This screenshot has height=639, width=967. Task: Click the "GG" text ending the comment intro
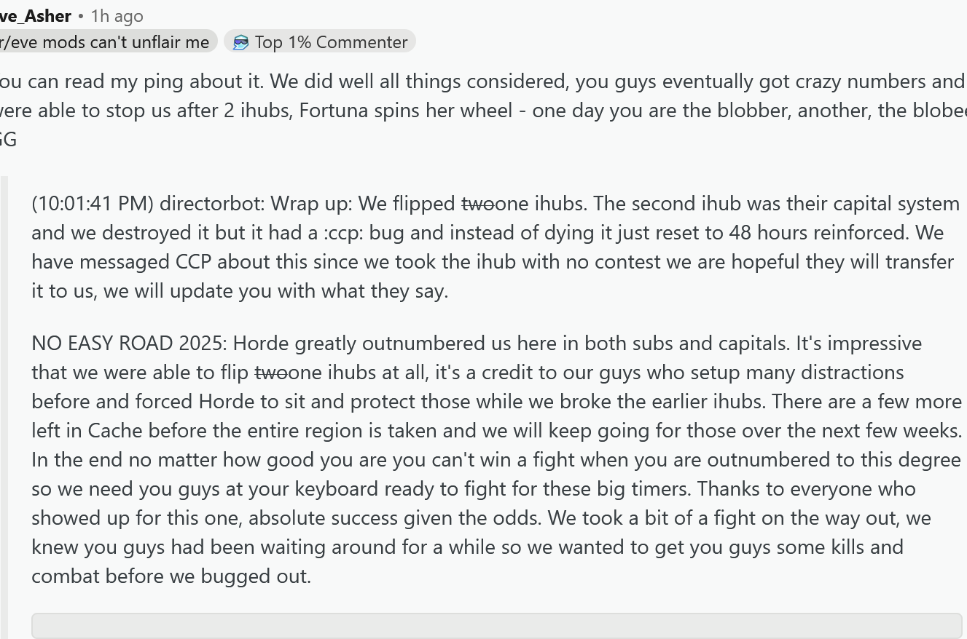click(8, 140)
